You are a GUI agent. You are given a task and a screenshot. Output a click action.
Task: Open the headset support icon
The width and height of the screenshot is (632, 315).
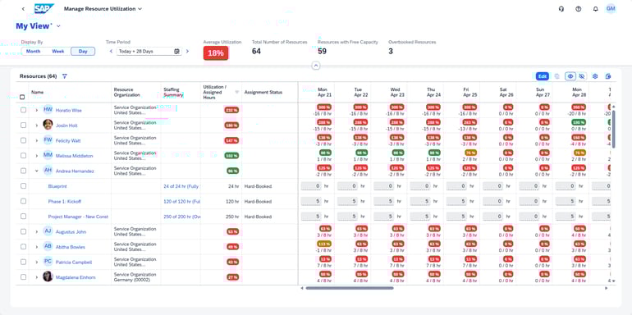coord(561,9)
